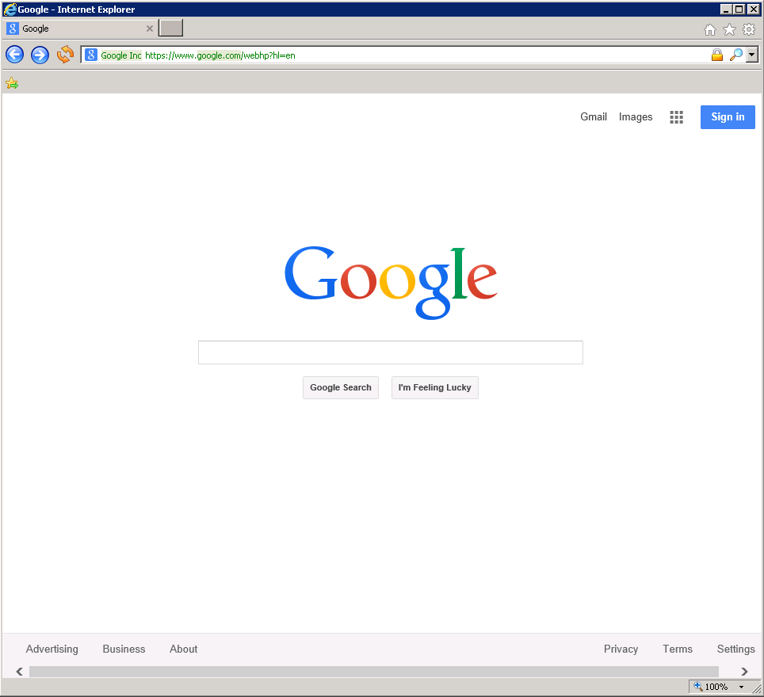The image size is (764, 697).
Task: Open a new tab with the blank tab button
Action: (x=171, y=29)
